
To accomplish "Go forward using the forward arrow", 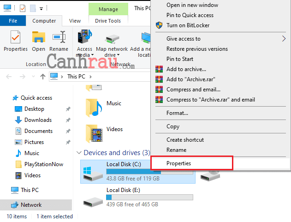I will [23, 77].
